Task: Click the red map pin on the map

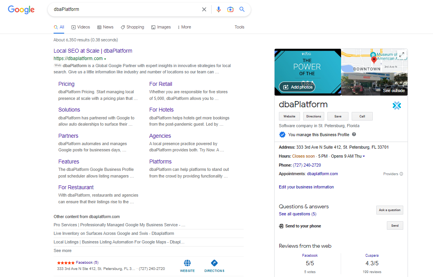Action: (x=374, y=59)
